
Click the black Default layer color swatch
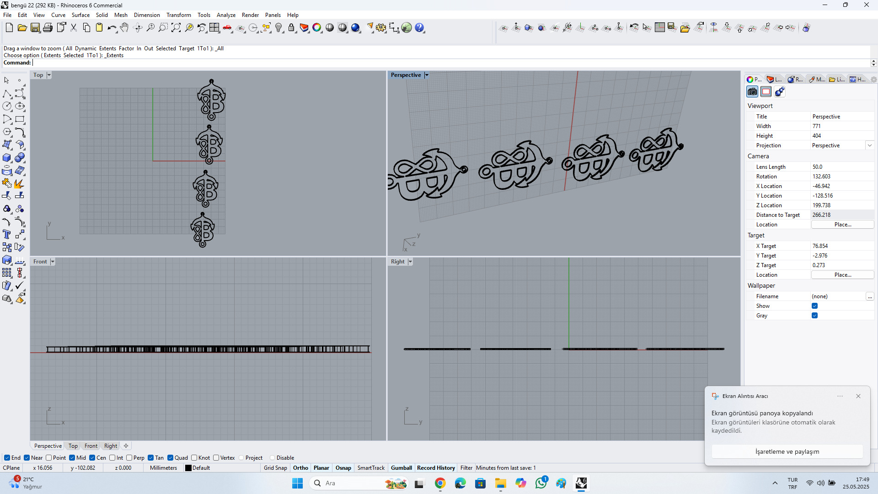(188, 468)
